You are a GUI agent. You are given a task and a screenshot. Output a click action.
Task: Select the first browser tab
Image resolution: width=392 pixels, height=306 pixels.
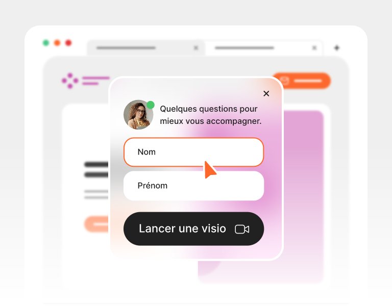coord(146,48)
